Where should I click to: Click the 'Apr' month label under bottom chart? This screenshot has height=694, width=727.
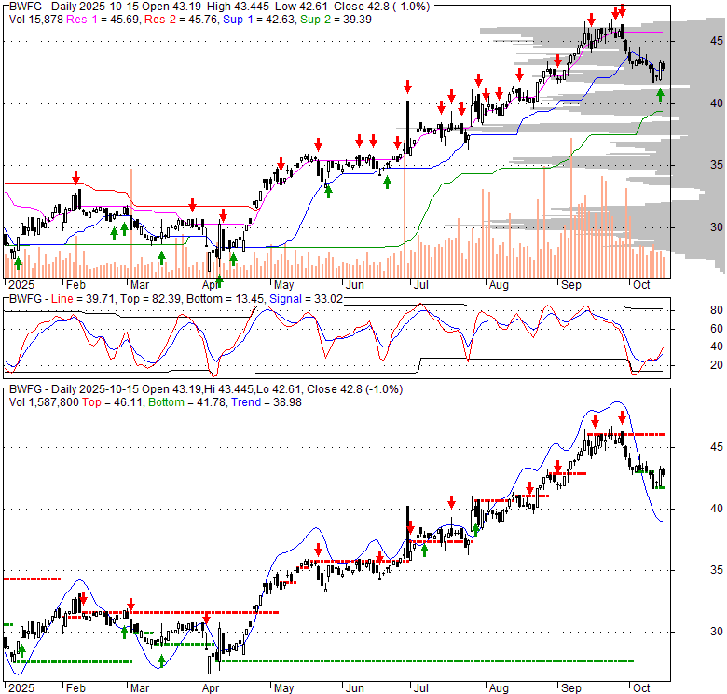click(211, 688)
